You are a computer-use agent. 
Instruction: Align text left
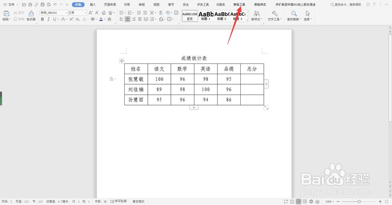point(122,19)
